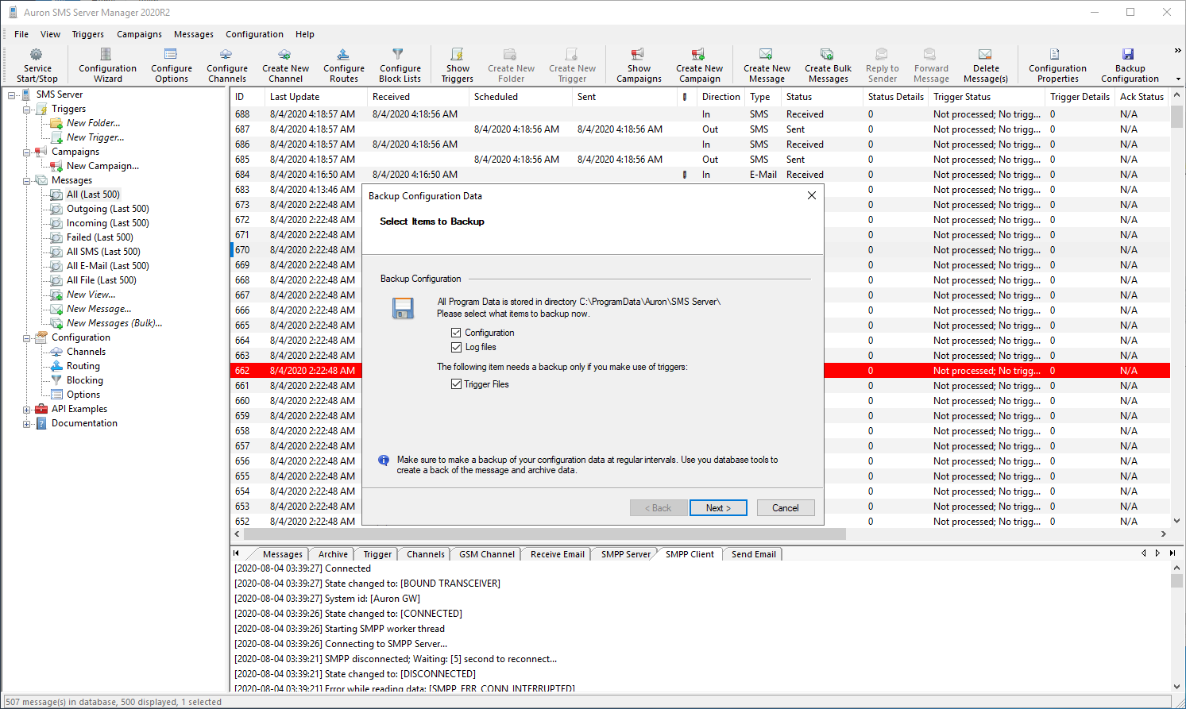Open the Campaigns menu
Viewport: 1186px width, 709px height.
click(x=139, y=34)
